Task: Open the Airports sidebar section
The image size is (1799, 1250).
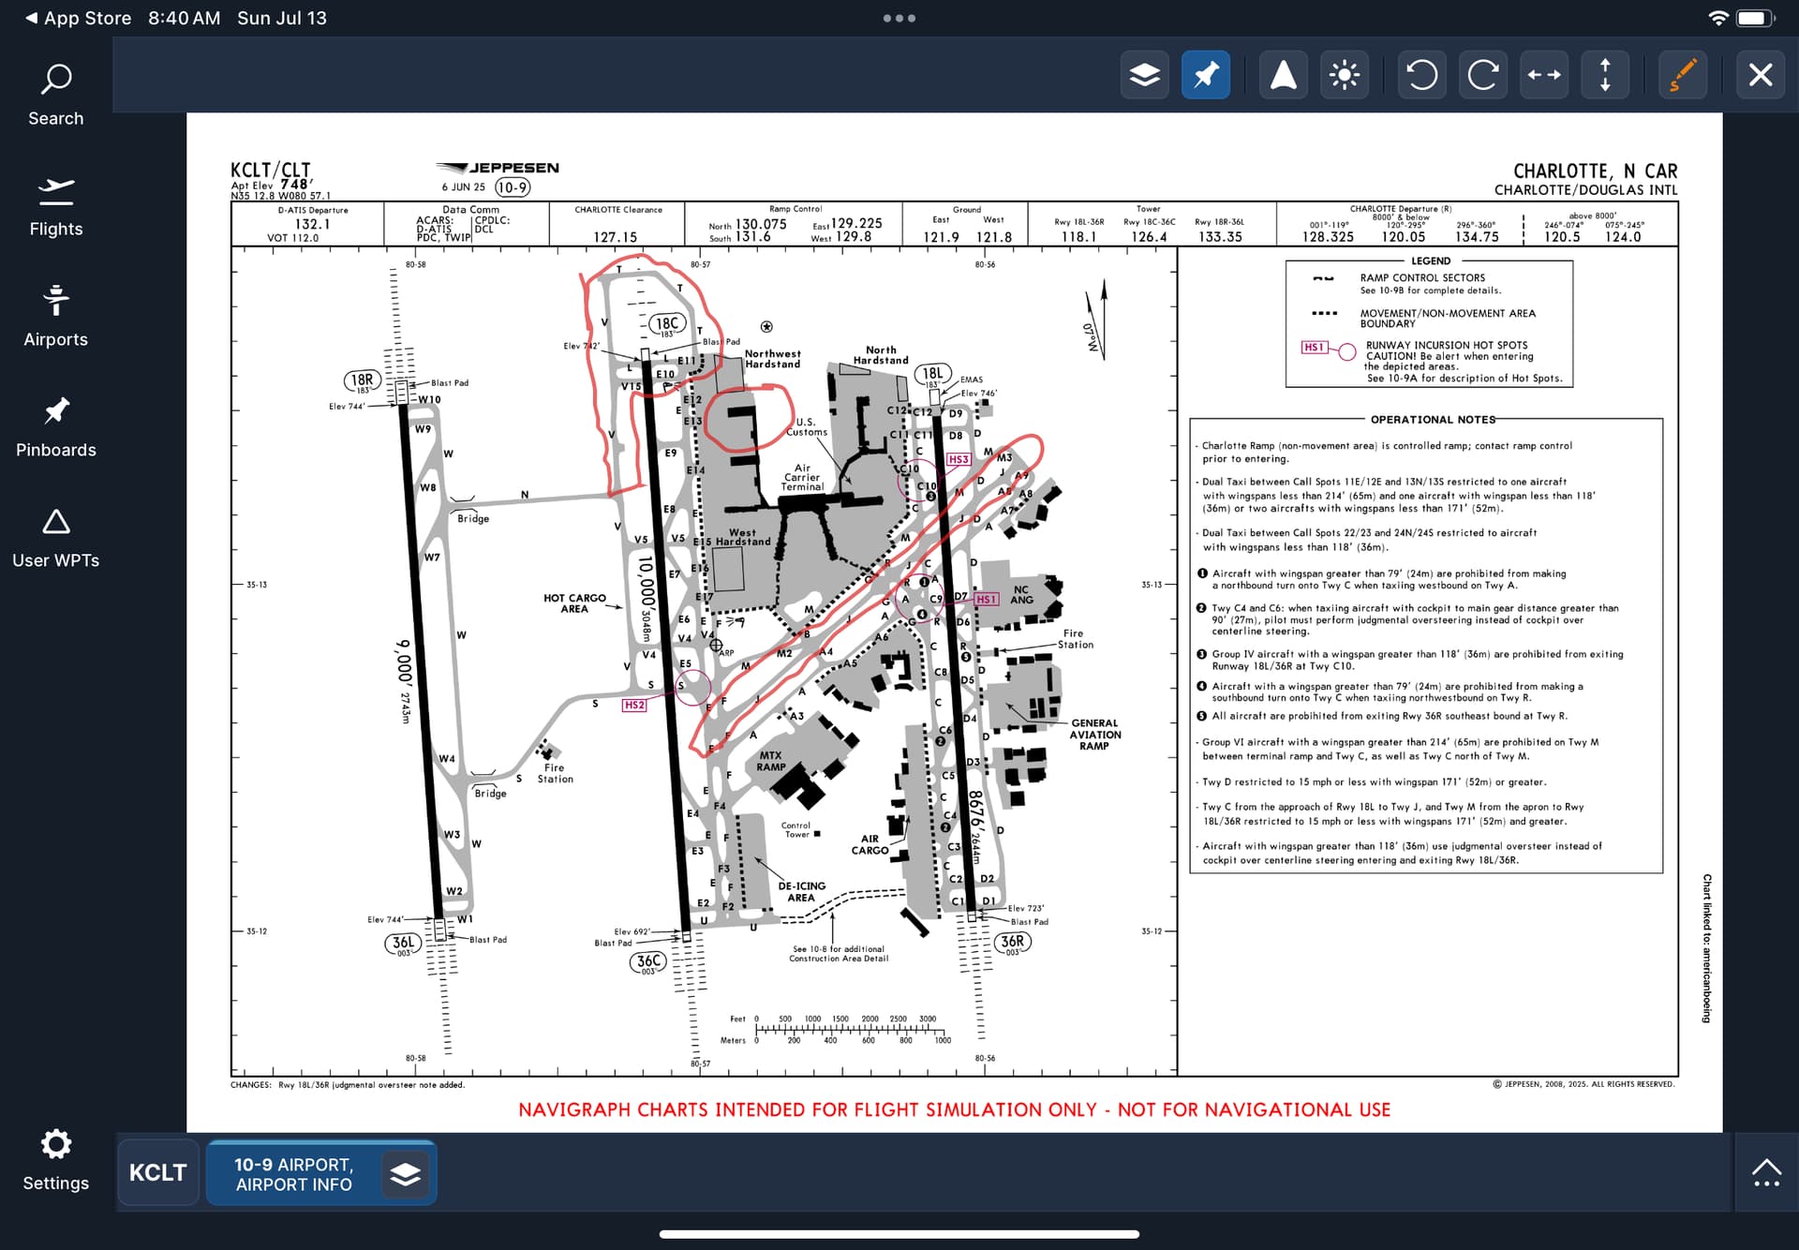Action: 56,317
